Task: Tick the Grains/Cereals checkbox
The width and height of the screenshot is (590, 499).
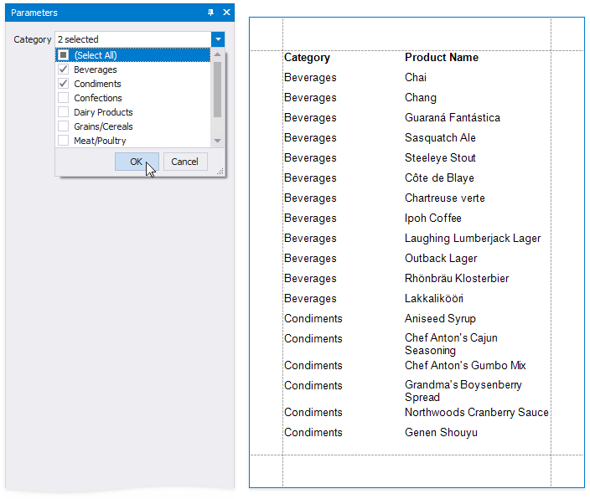Action: tap(64, 126)
